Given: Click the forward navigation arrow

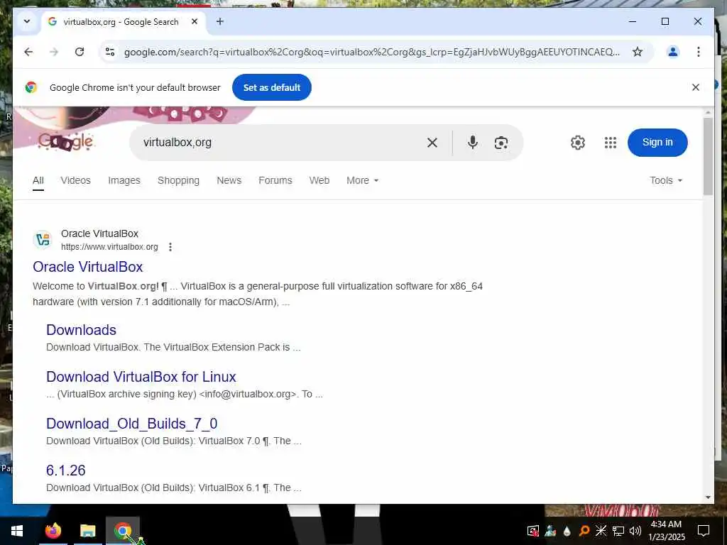Looking at the screenshot, I should pos(54,52).
